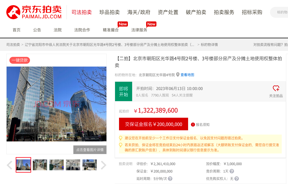This screenshot has width=288, height=184.
Task: Go to 司法拍卖 in breadcrumb
Action: pos(13,45)
